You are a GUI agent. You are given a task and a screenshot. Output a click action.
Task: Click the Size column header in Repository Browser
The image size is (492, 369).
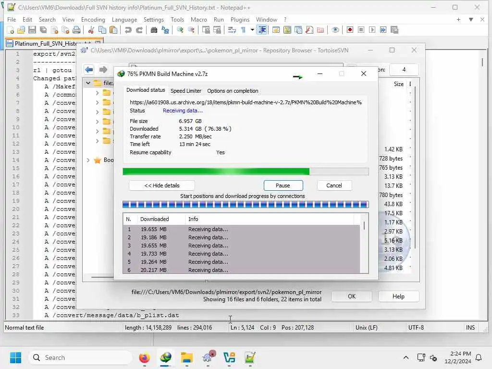(x=398, y=84)
